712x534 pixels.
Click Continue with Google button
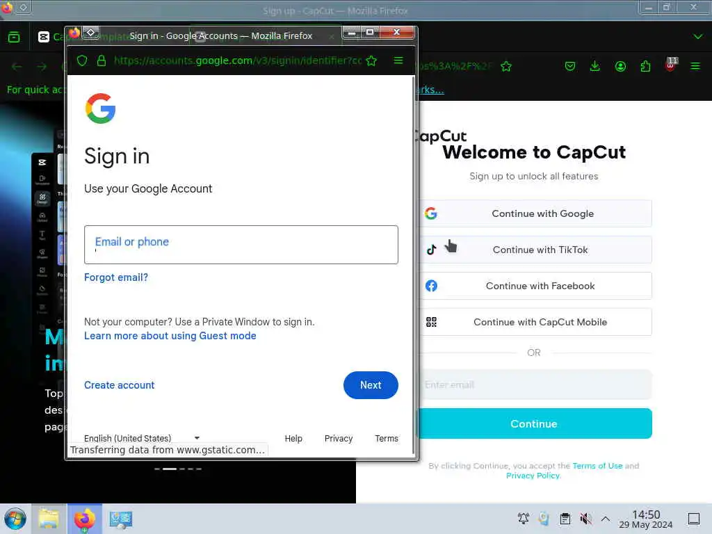point(534,213)
